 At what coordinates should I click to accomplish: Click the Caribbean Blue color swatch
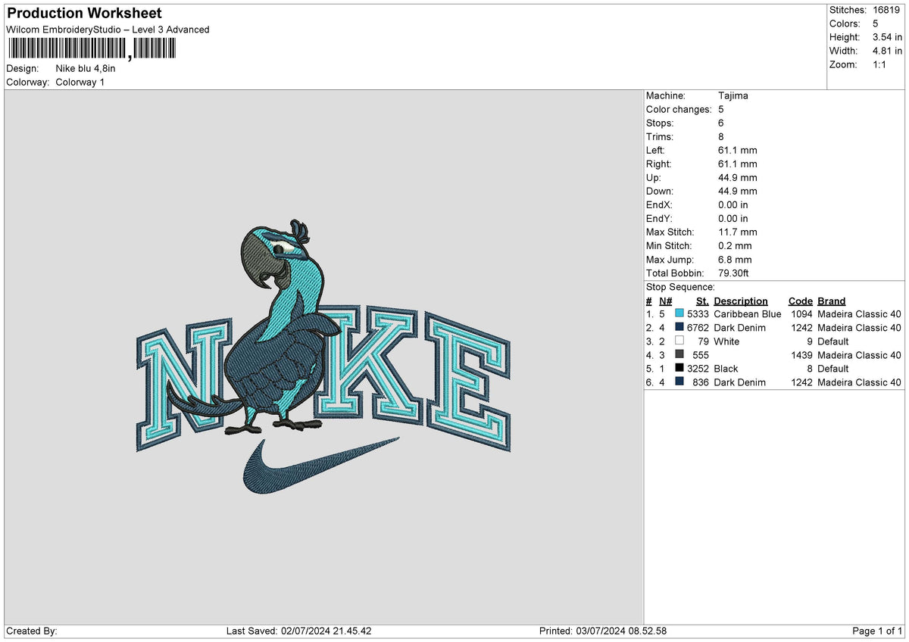678,314
